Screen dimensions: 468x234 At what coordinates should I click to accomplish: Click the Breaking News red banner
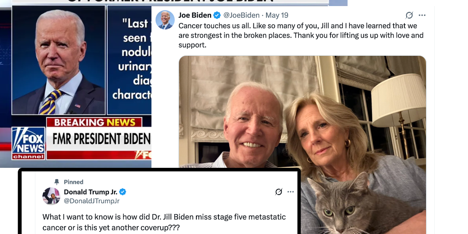(95, 122)
